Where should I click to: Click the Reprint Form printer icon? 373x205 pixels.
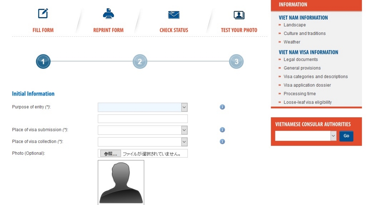click(108, 13)
